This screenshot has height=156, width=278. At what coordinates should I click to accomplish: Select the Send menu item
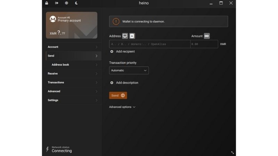coord(73,56)
